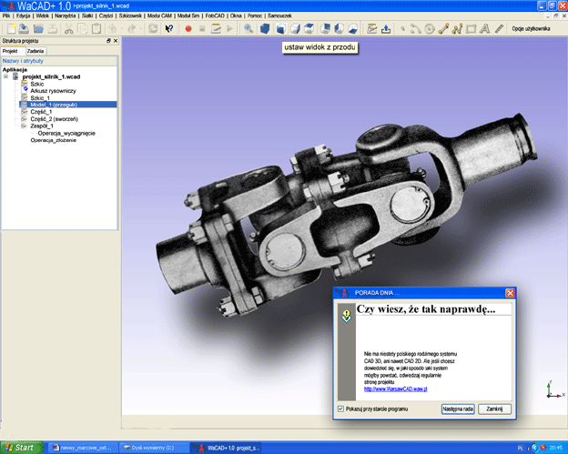
Task: Select the arc drawing tool
Action: [415, 28]
